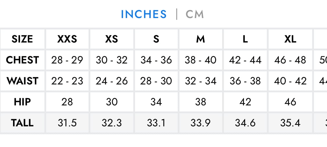
Task: Switch units to CM
Action: (x=195, y=14)
